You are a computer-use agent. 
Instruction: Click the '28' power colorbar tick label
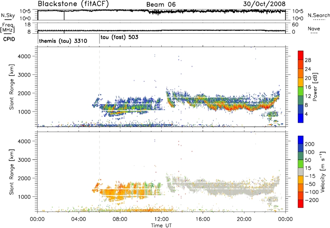308,60
